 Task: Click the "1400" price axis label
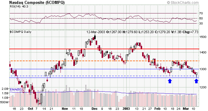[x=203, y=53]
